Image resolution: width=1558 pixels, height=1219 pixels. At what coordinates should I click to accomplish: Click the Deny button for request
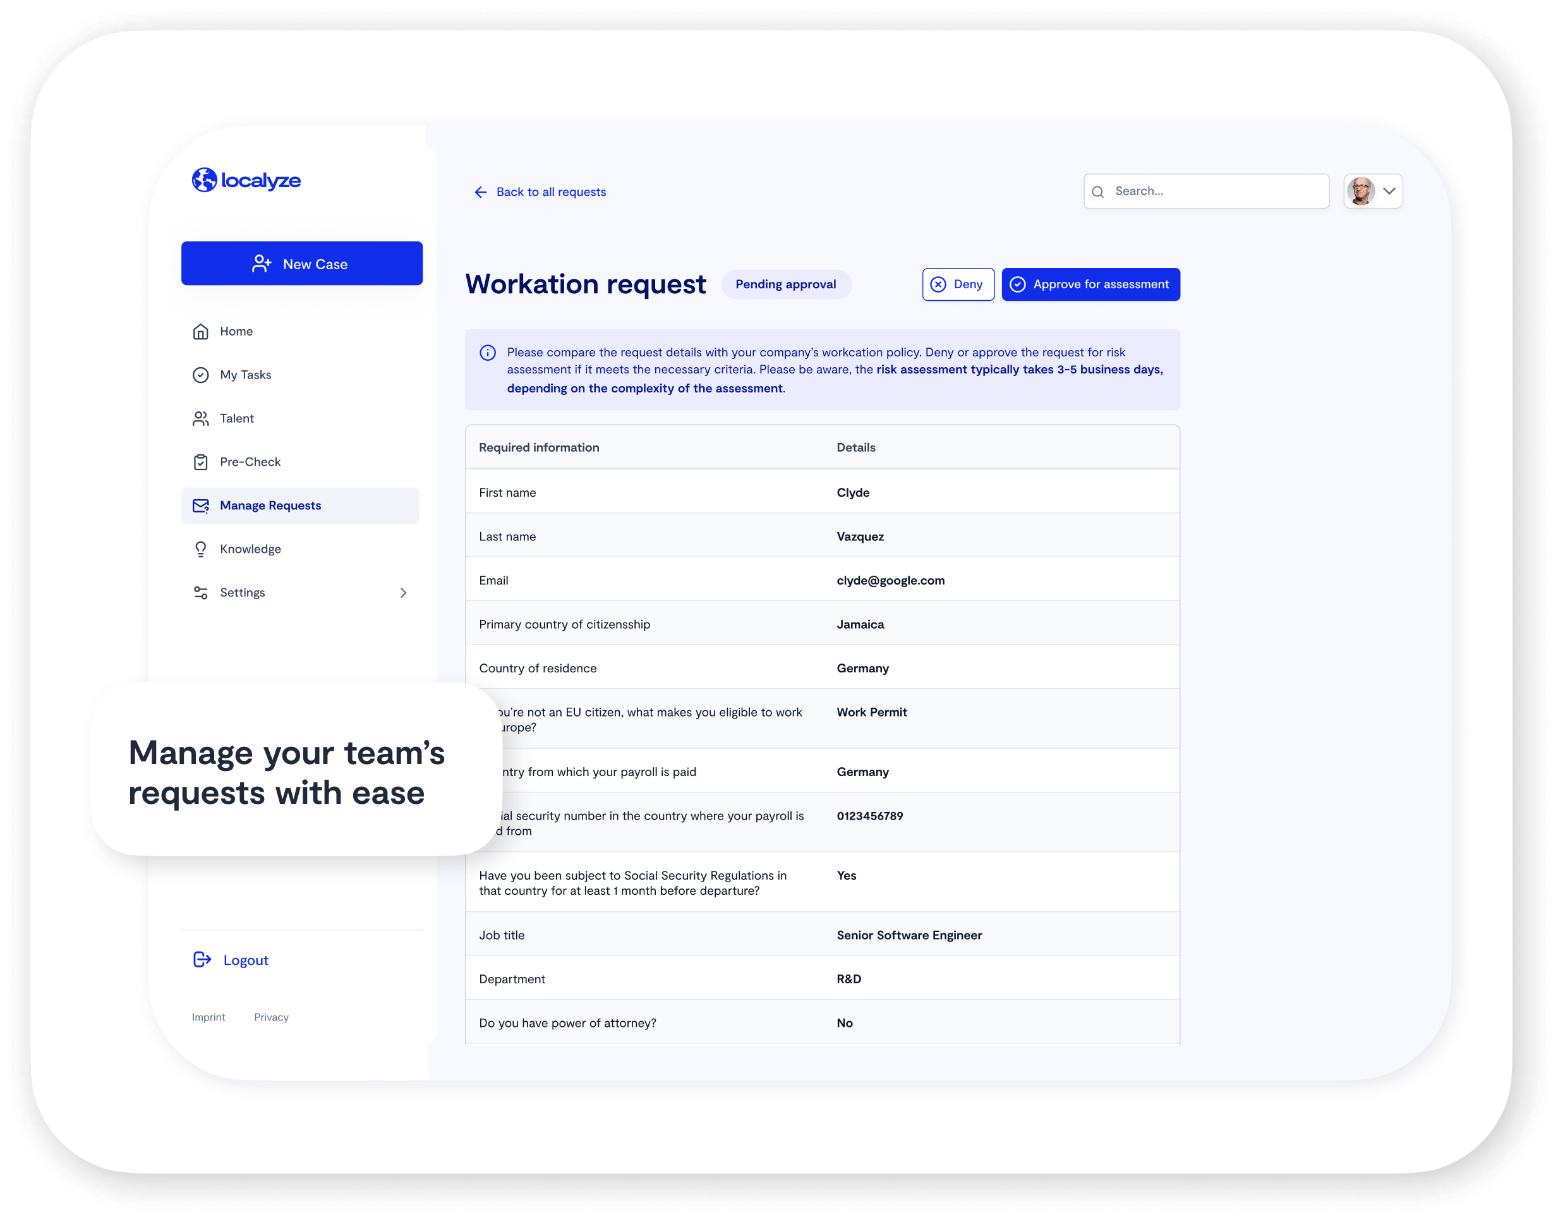point(956,283)
